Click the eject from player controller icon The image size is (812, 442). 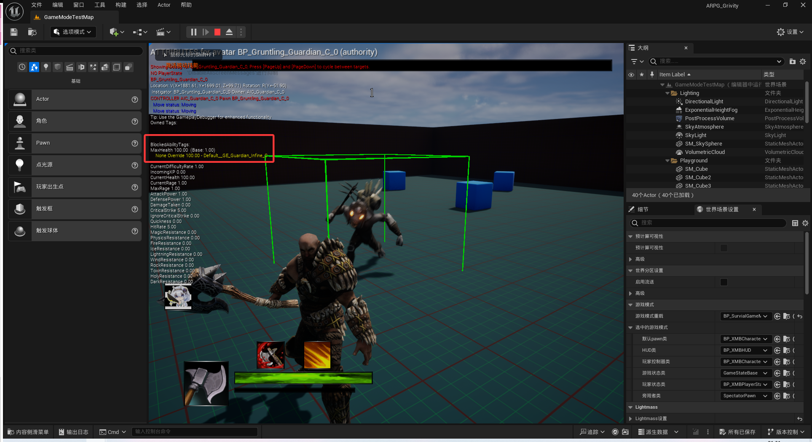tap(229, 32)
